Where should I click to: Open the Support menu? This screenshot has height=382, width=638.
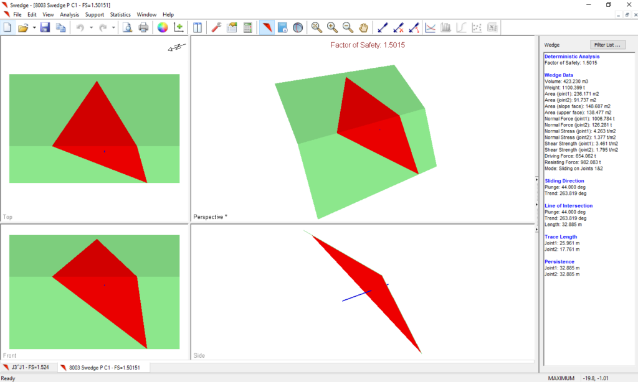(x=95, y=14)
